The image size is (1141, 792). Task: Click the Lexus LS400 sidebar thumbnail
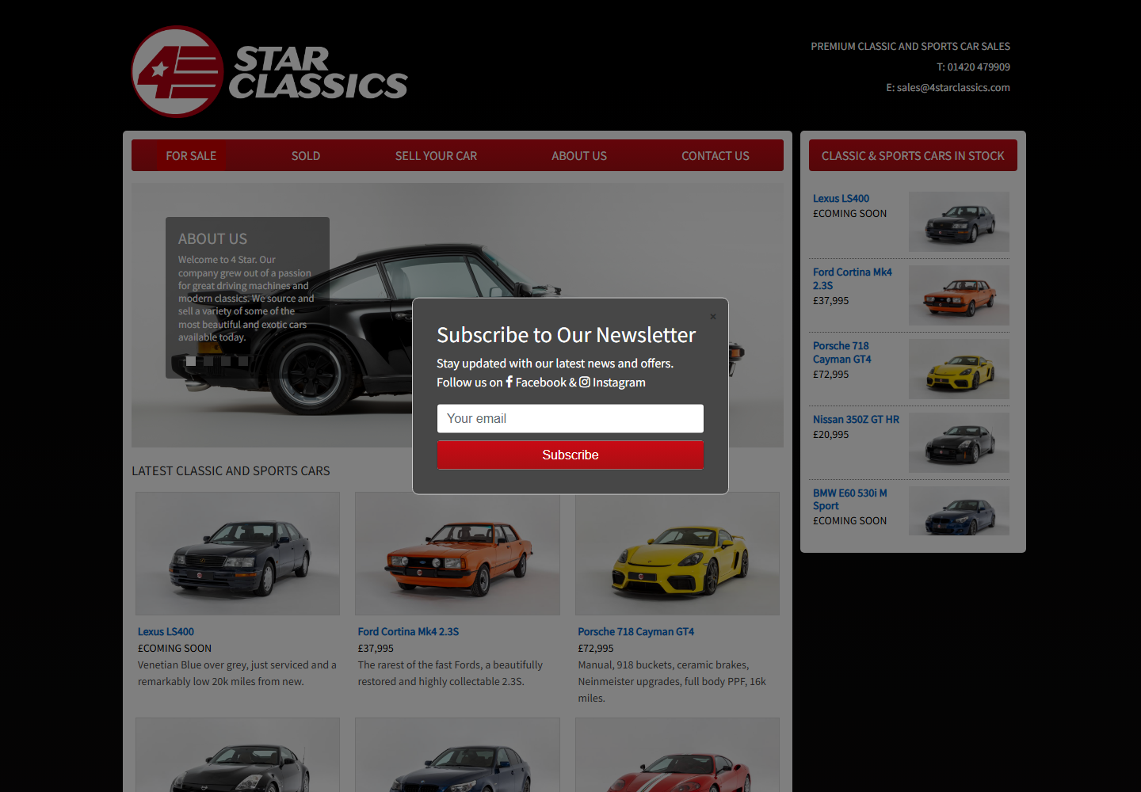click(x=959, y=222)
